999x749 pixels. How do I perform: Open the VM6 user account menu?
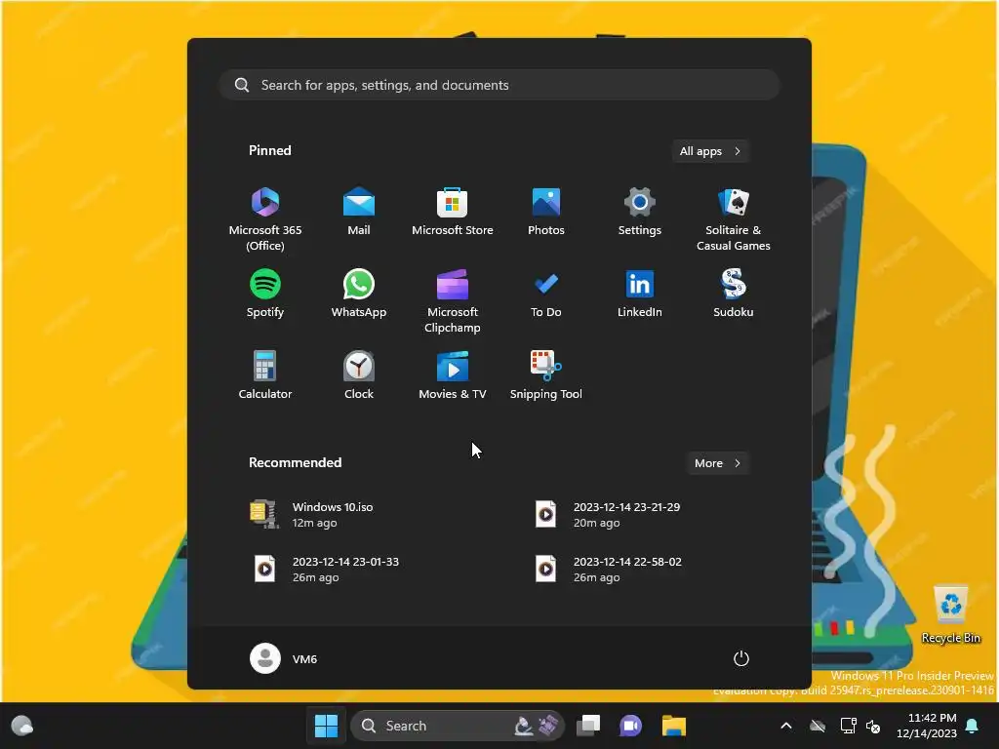pos(284,658)
